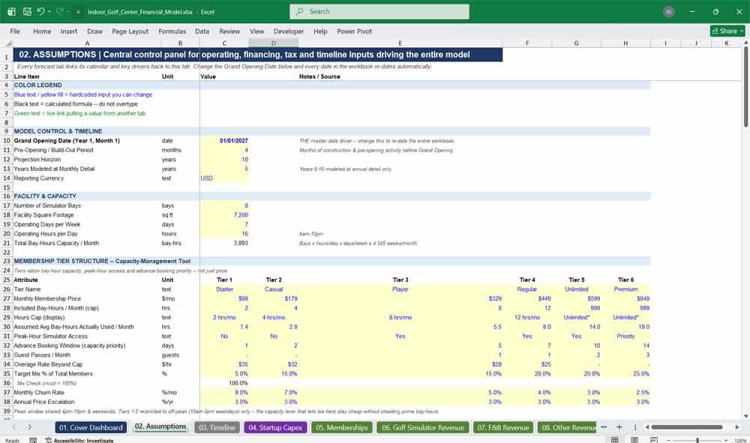The image size is (750, 443).
Task: Click horizontal scrollbar left arrow
Action: click(646, 427)
